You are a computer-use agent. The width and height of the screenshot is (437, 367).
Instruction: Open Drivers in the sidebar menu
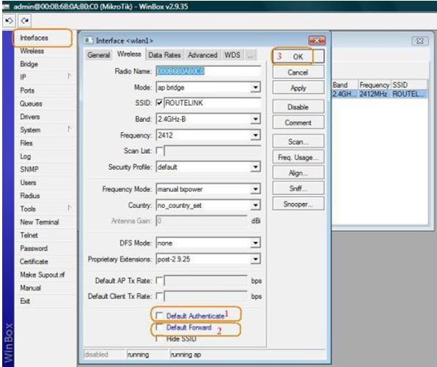pos(30,117)
